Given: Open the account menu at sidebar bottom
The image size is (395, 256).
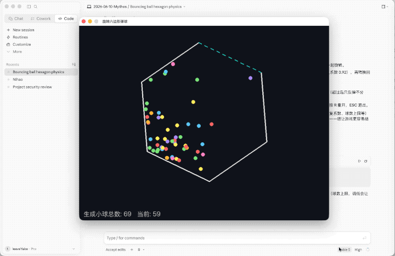Looking at the screenshot, I should pos(40,249).
